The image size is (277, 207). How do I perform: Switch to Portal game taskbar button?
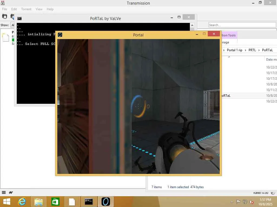[x=106, y=202]
